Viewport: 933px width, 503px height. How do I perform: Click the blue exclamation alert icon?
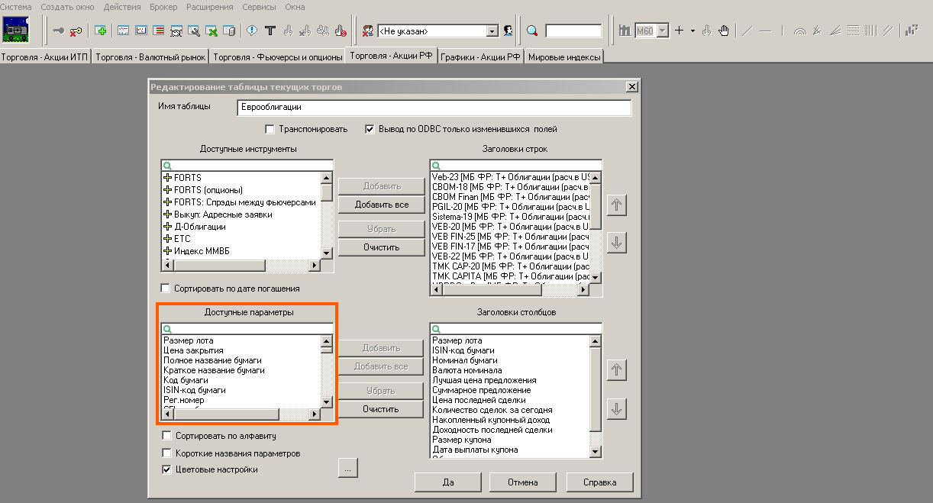(252, 31)
